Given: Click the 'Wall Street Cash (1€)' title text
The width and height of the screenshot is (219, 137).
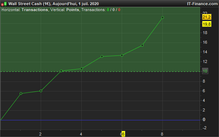Looking at the screenshot, I should pyautogui.click(x=29, y=4).
